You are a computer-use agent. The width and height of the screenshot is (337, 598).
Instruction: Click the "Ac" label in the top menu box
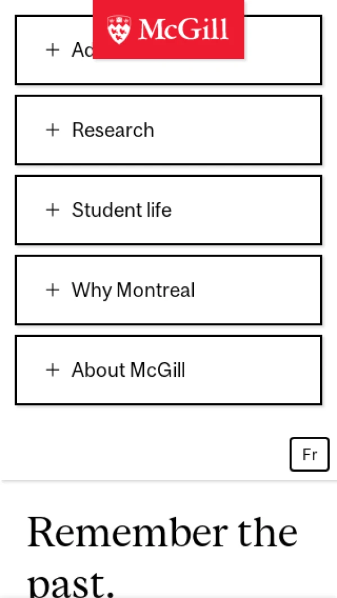coord(81,50)
